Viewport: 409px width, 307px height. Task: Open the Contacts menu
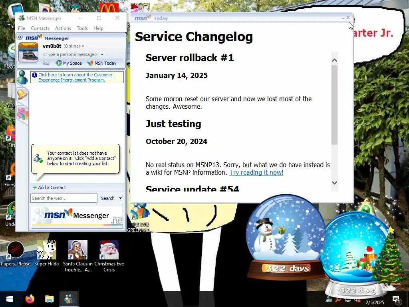coord(40,28)
